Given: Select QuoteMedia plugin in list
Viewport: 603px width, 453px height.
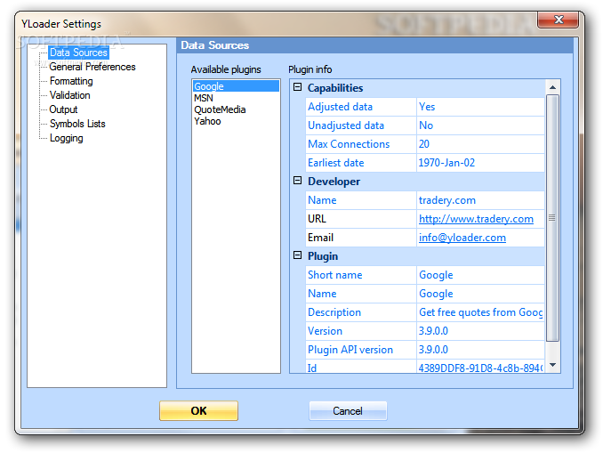Looking at the screenshot, I should (236, 109).
